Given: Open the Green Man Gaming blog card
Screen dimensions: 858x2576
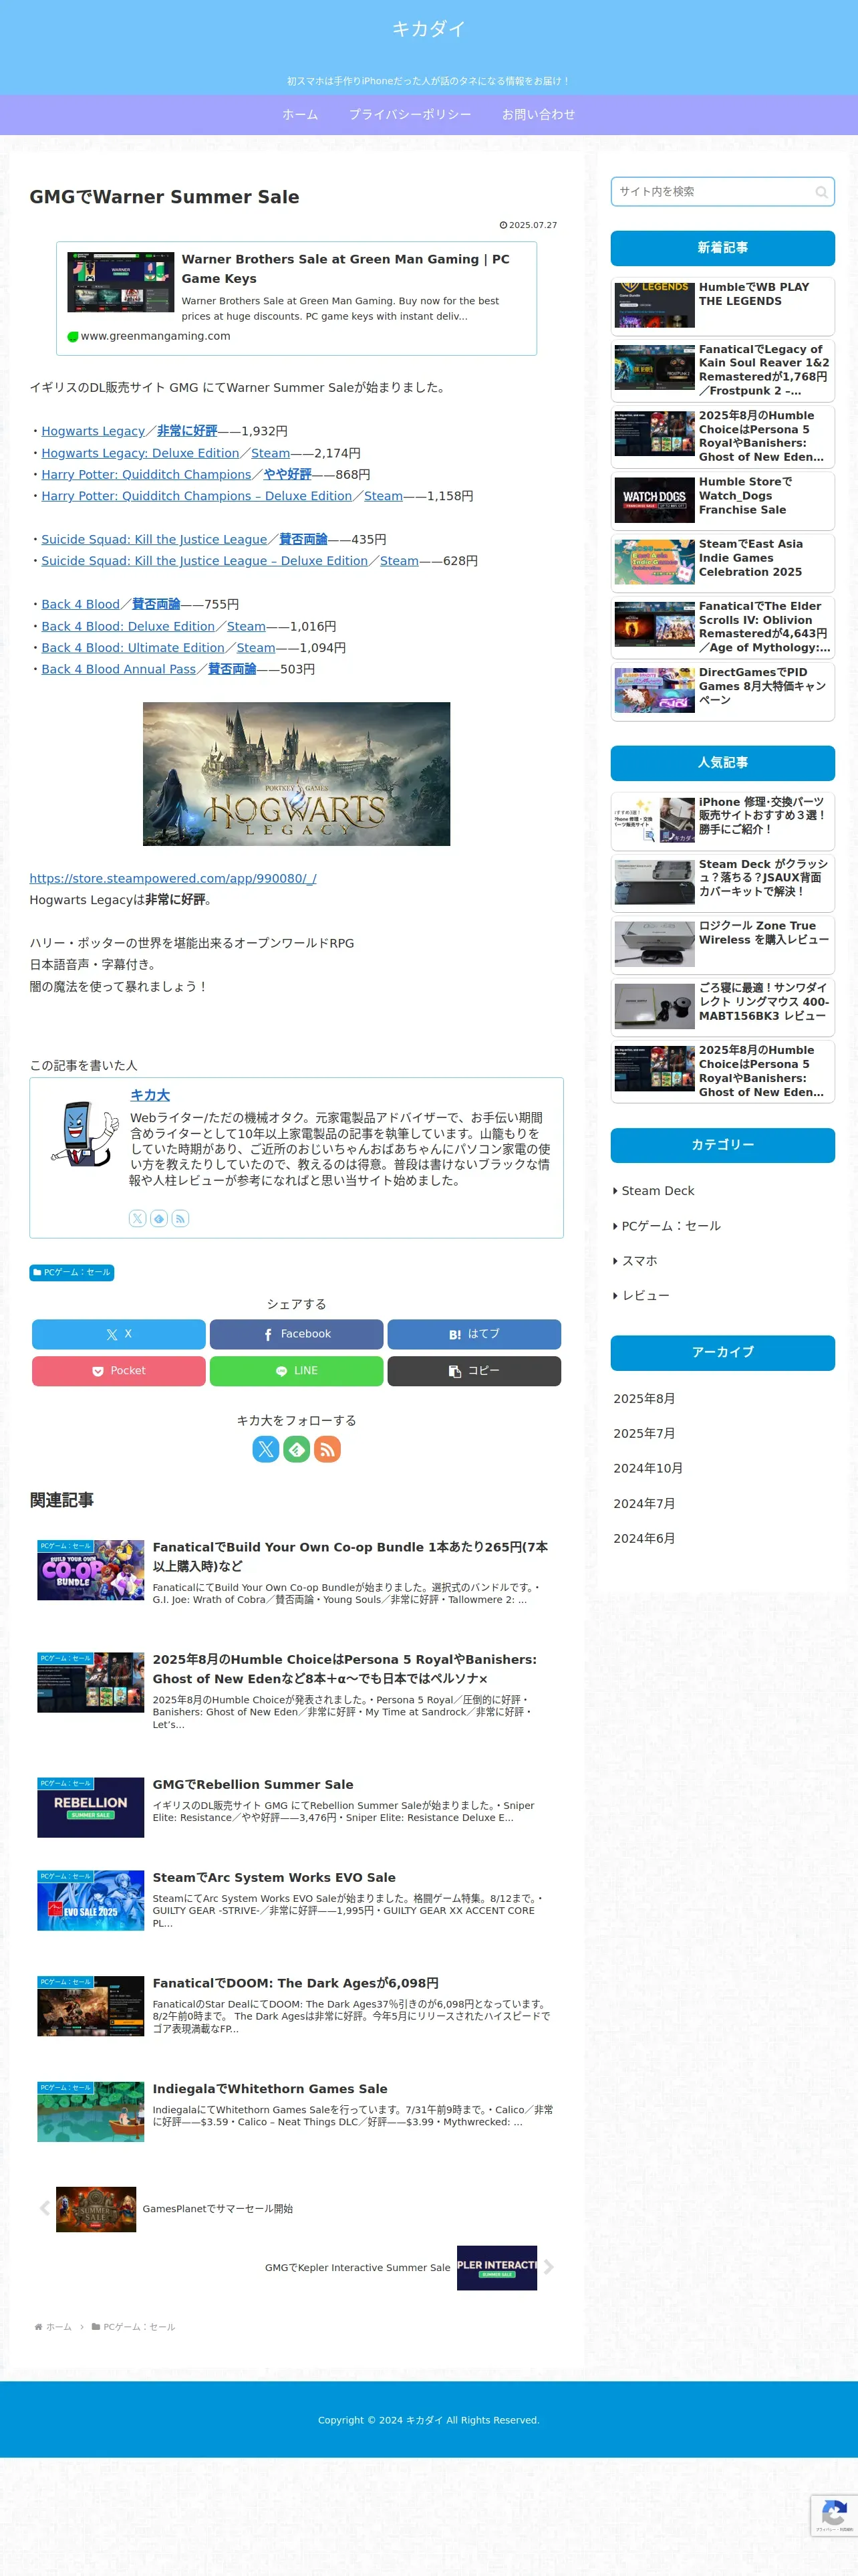Looking at the screenshot, I should click(x=297, y=298).
